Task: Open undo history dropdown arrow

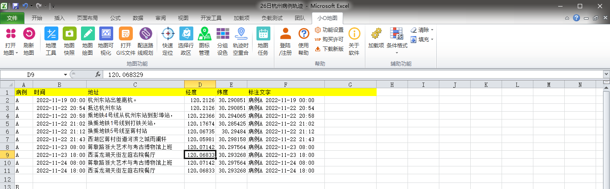Action: [x=31, y=6]
